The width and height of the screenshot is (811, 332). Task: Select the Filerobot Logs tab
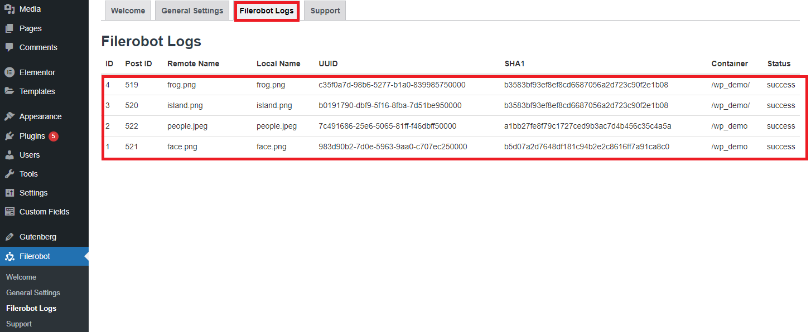267,11
